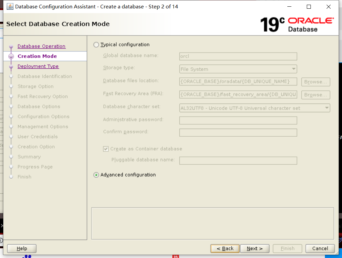Close the Database Configuration Assistant window
The height and width of the screenshot is (258, 342).
pyautogui.click(x=329, y=7)
